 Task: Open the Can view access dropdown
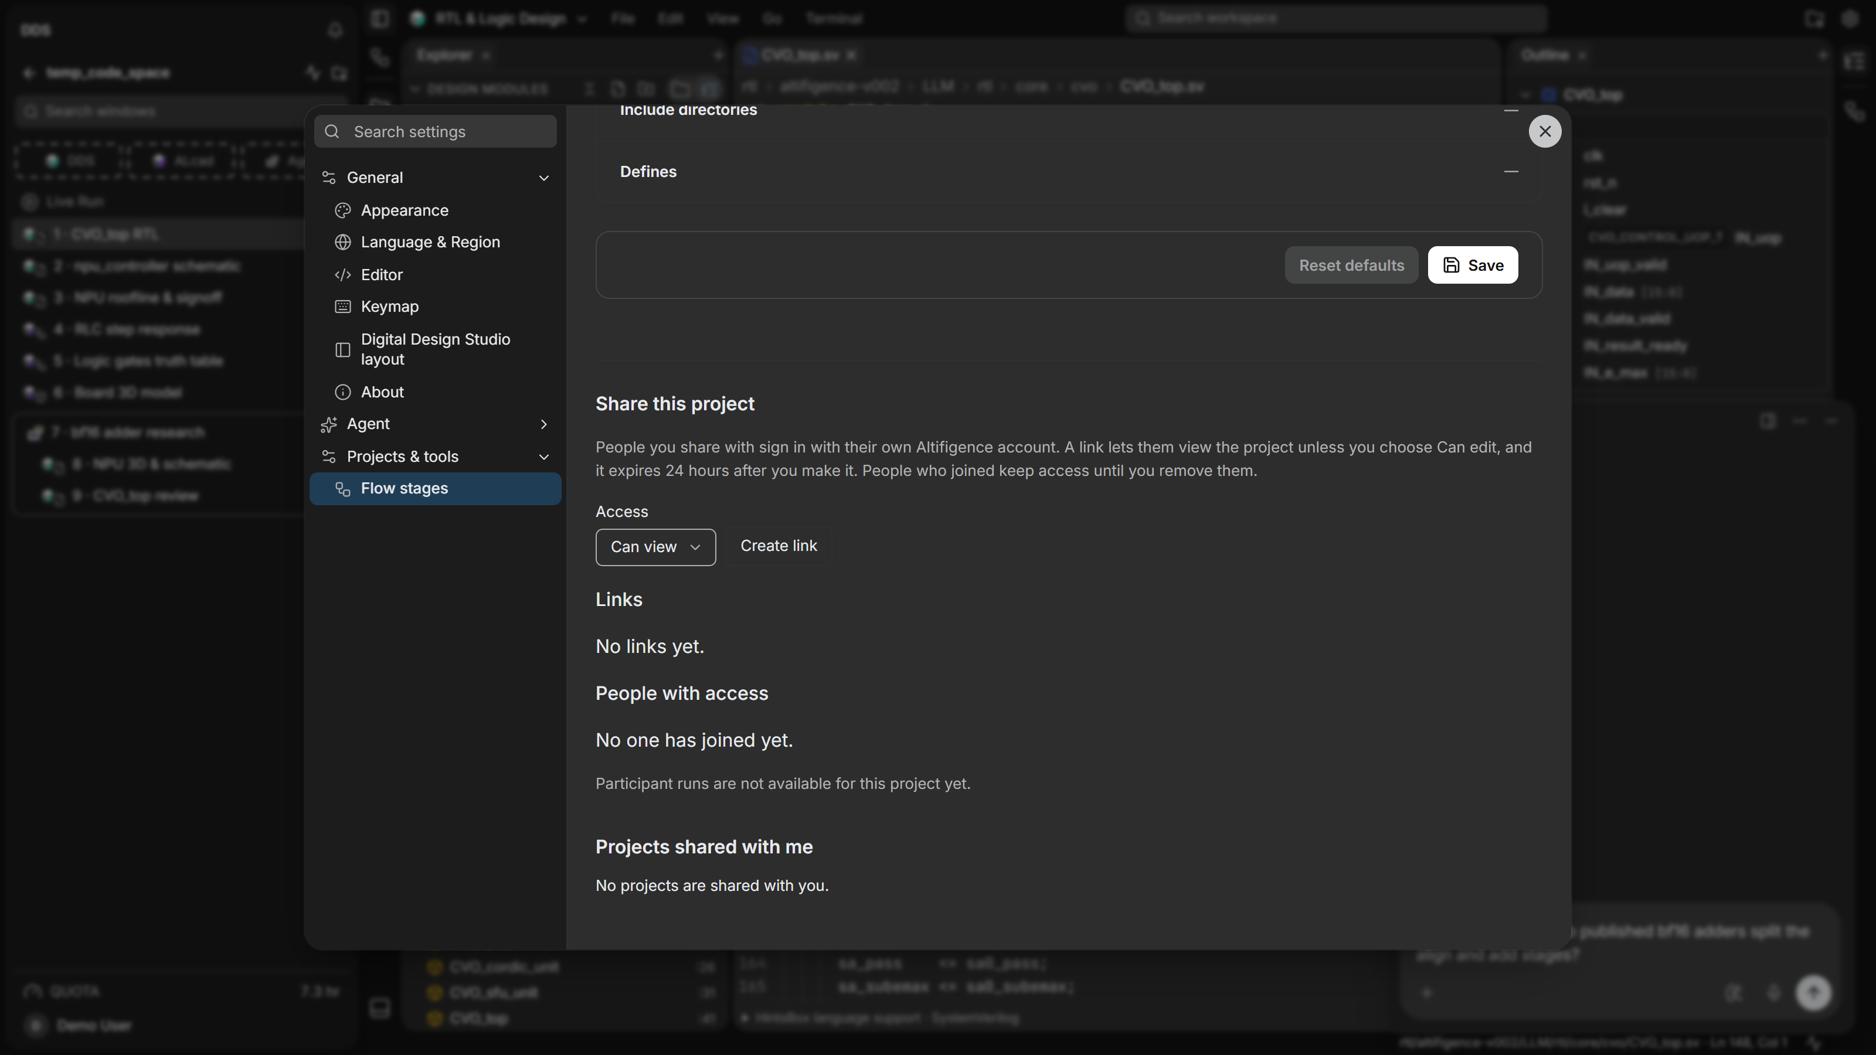(x=655, y=547)
